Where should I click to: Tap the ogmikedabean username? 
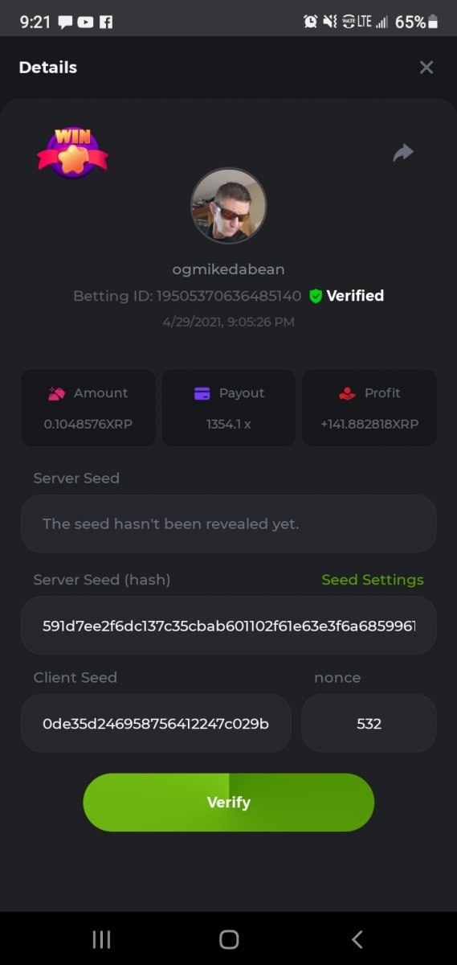pos(229,269)
